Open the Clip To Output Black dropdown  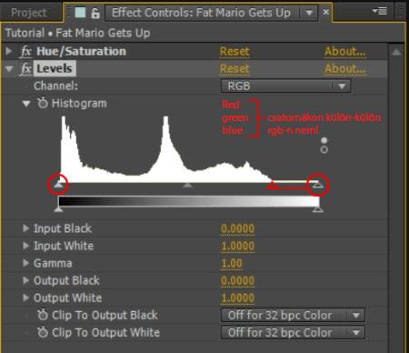293,316
